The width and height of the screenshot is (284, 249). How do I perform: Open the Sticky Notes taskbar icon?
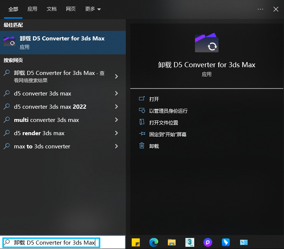coord(136,242)
